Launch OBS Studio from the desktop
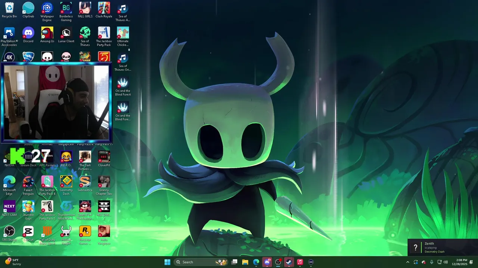Viewport: 478px width, 268px height. click(9, 233)
